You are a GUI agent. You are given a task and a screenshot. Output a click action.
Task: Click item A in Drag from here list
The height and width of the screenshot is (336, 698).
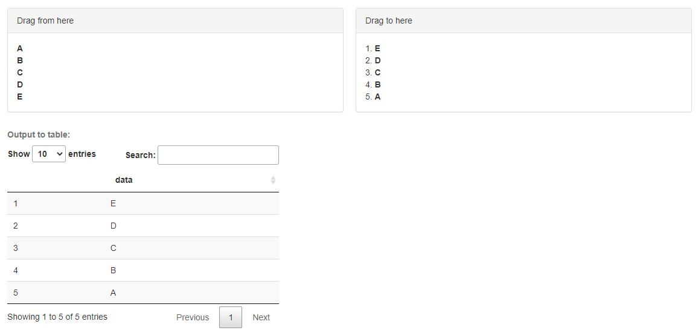click(20, 48)
